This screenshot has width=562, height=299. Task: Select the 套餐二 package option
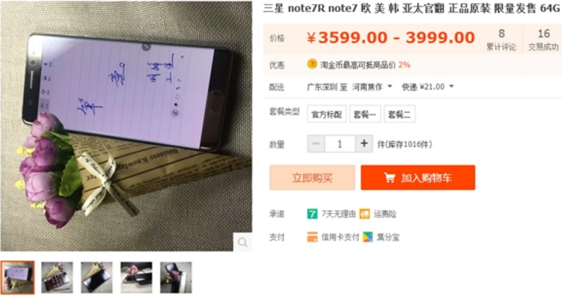coord(400,114)
